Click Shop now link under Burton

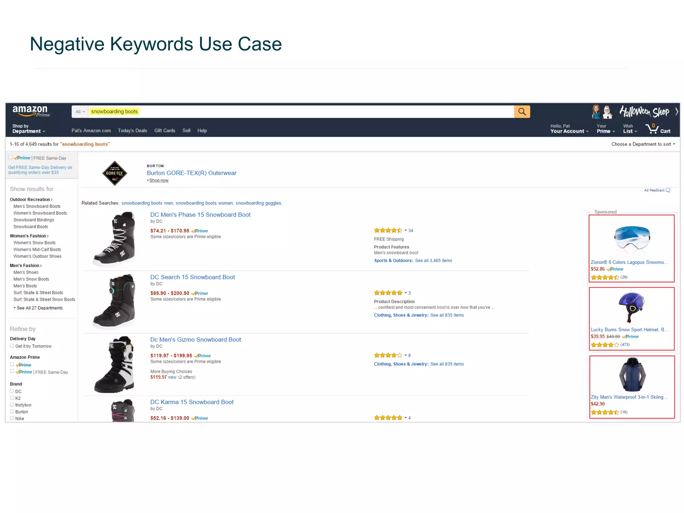coord(159,180)
